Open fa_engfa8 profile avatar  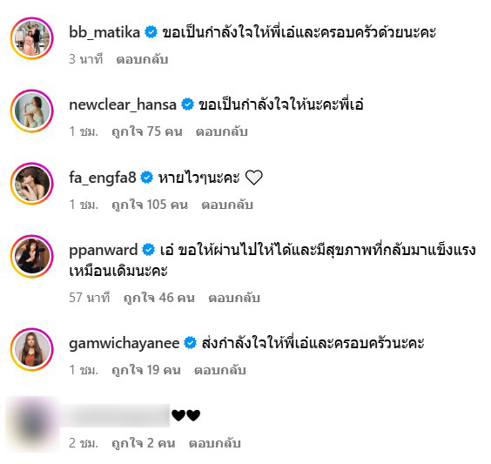[32, 184]
